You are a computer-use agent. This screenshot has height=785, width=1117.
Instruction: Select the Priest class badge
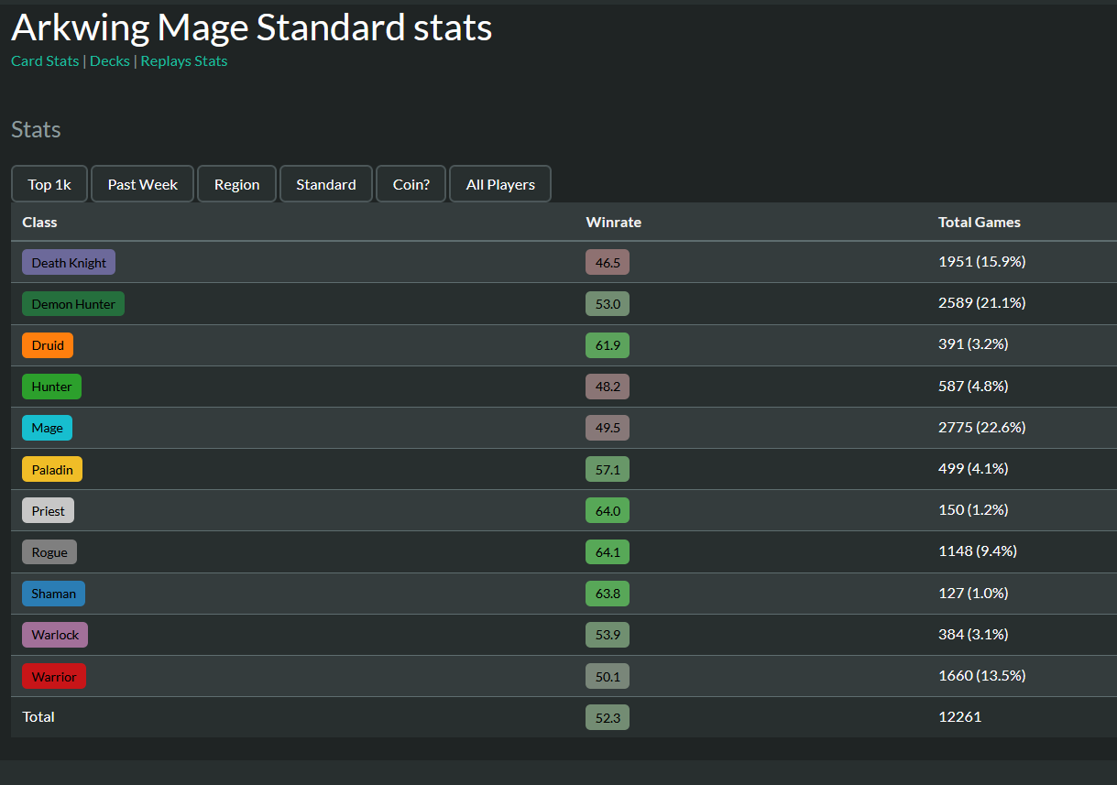(x=48, y=511)
